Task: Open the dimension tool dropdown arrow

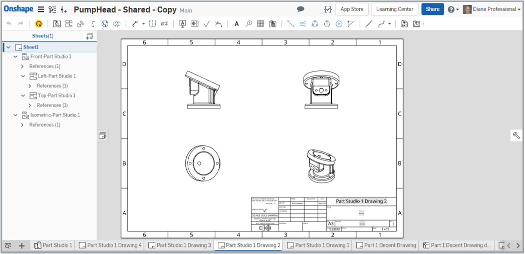Action: [x=143, y=23]
